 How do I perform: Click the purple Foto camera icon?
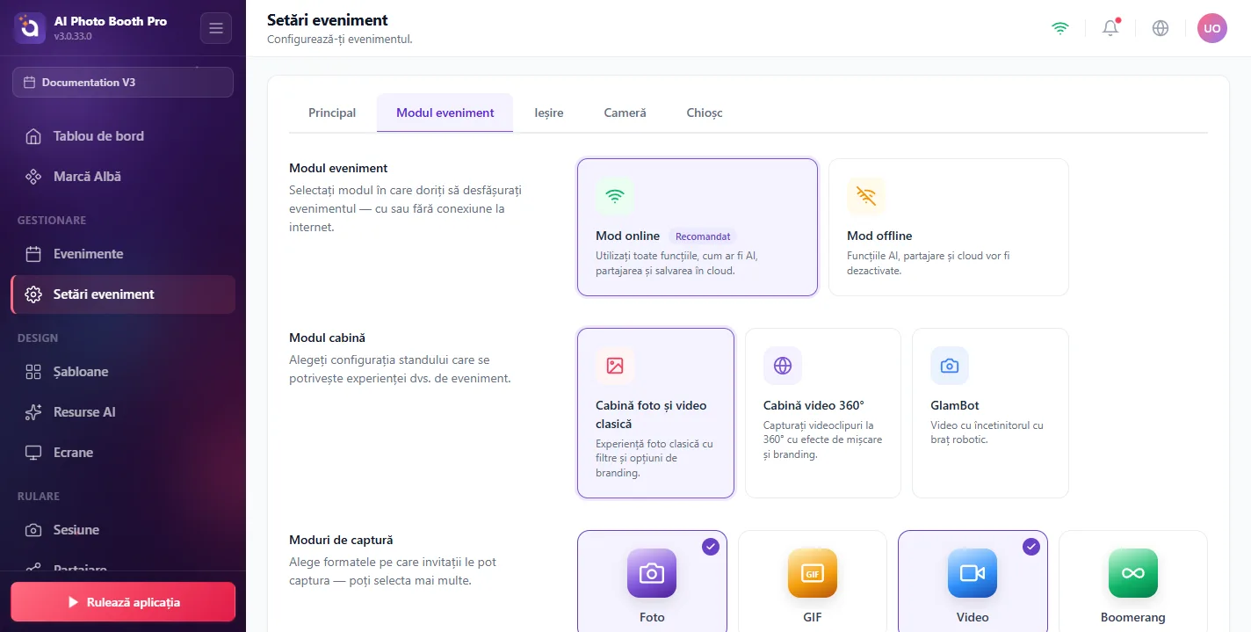coord(652,573)
